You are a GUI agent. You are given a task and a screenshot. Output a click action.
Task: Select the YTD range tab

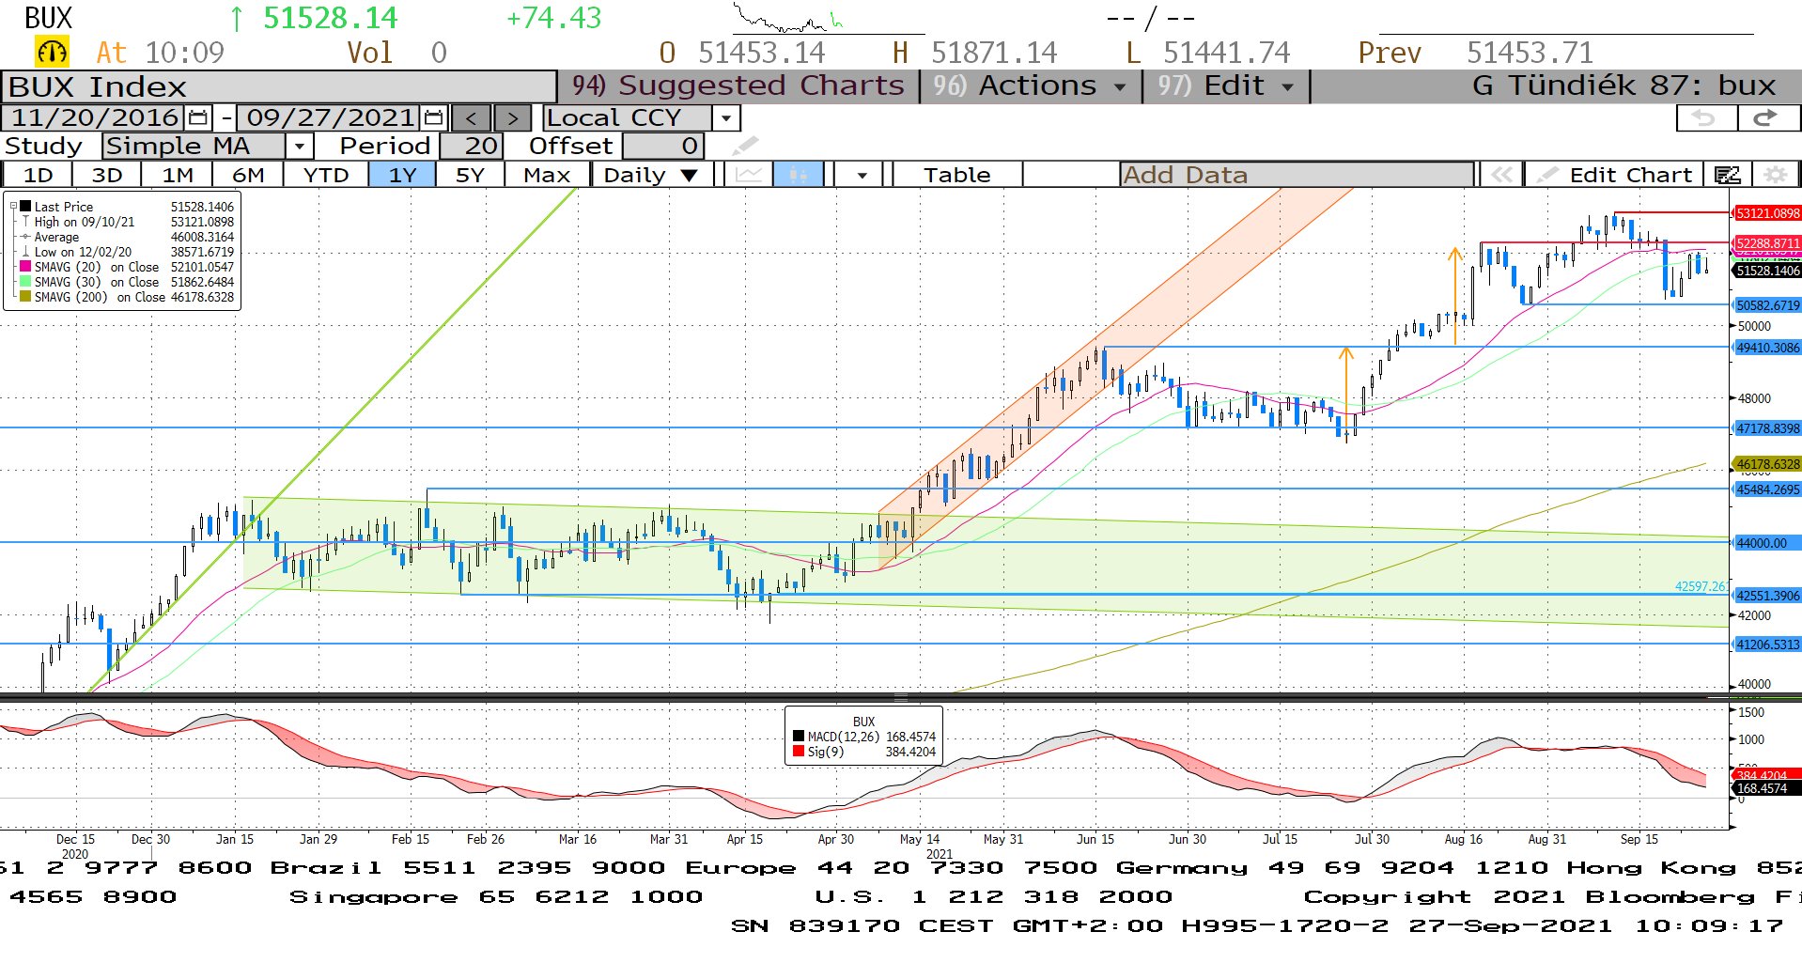tap(326, 175)
